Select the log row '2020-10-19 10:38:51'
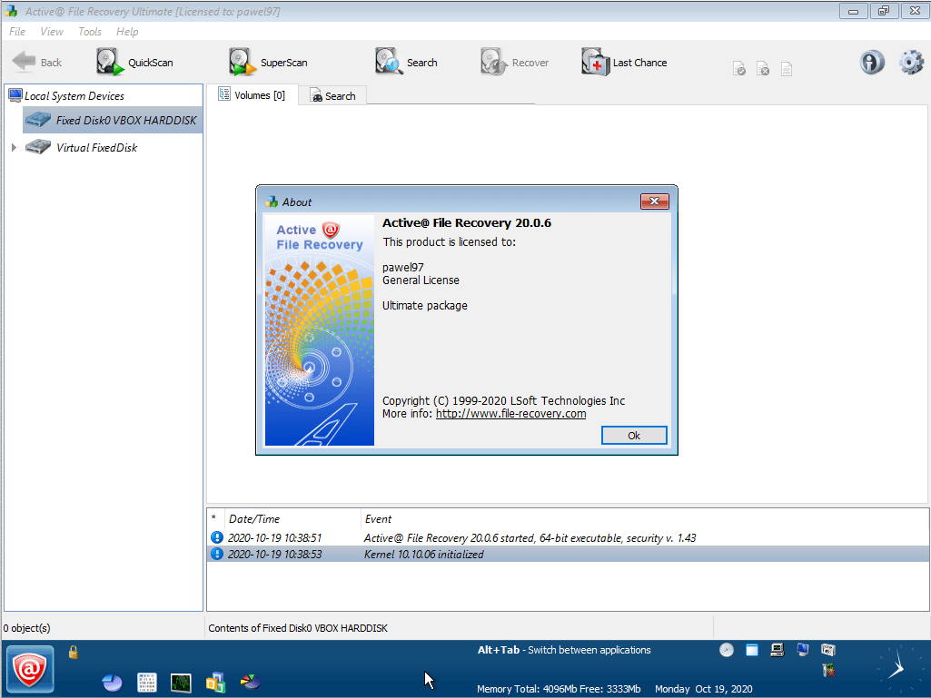The width and height of the screenshot is (931, 698). (x=568, y=537)
